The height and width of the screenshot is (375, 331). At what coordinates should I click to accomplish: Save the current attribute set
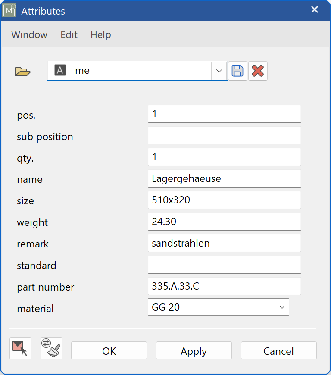click(x=237, y=71)
